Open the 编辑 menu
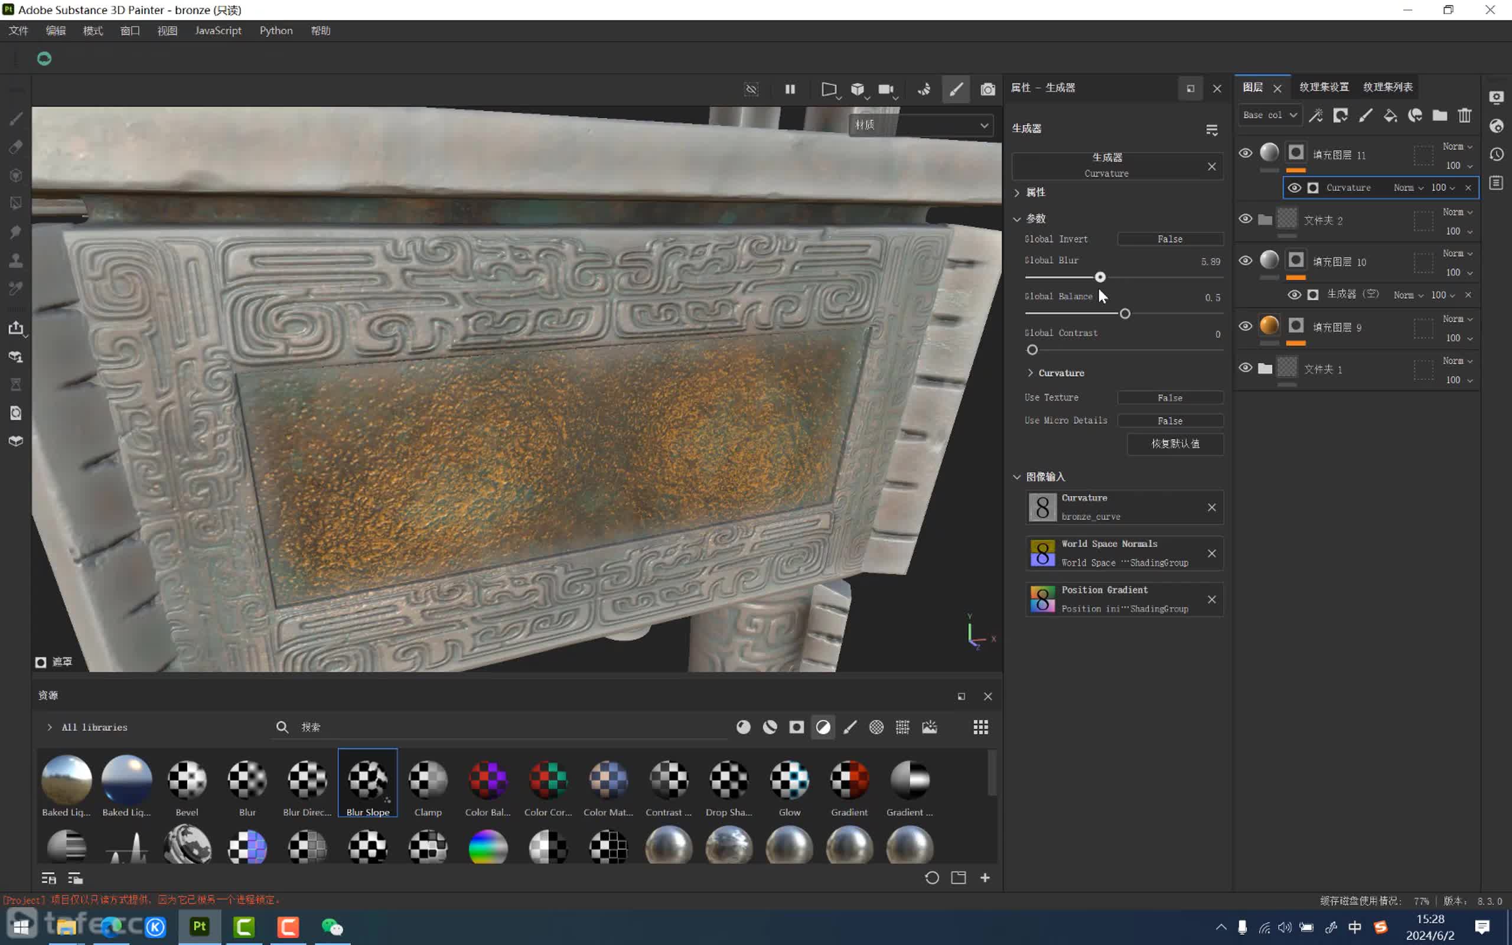This screenshot has width=1512, height=945. (56, 31)
